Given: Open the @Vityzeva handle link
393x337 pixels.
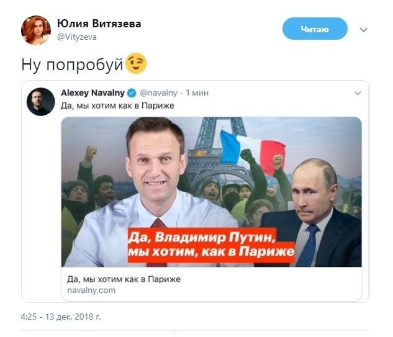Looking at the screenshot, I should pyautogui.click(x=77, y=37).
